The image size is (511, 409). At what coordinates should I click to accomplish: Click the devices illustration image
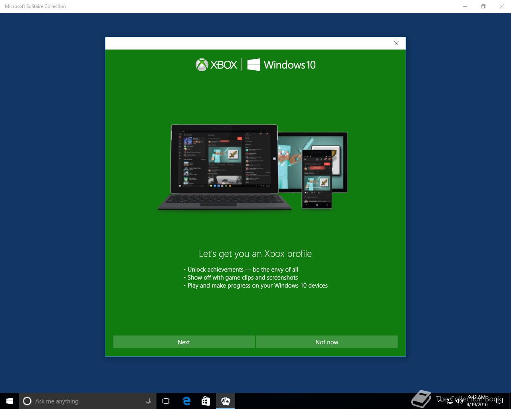[253, 167]
